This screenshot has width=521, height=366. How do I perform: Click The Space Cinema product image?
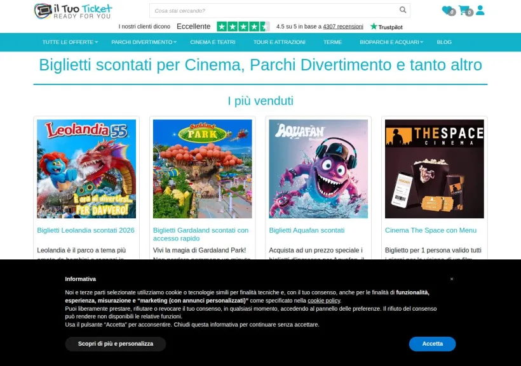(x=435, y=169)
